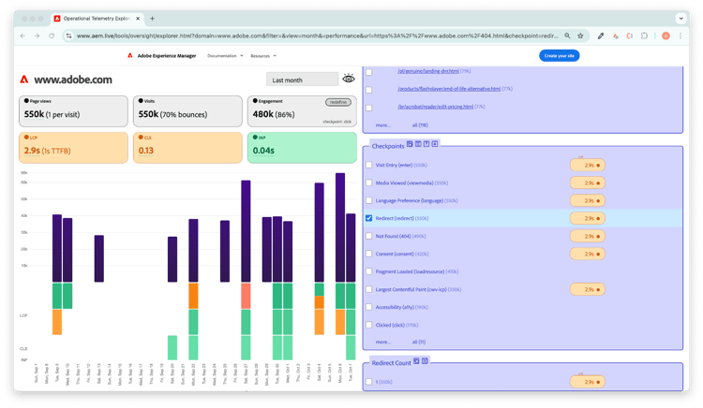
Task: Click the eye icon beside Last month
Action: click(349, 80)
